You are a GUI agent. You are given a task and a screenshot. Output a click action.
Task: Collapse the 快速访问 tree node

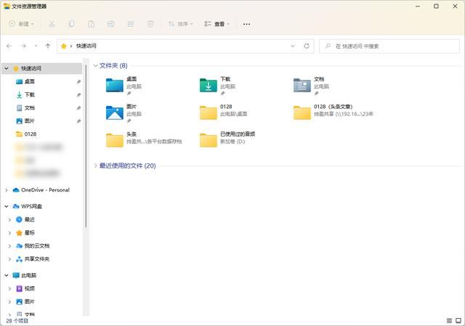click(x=7, y=68)
